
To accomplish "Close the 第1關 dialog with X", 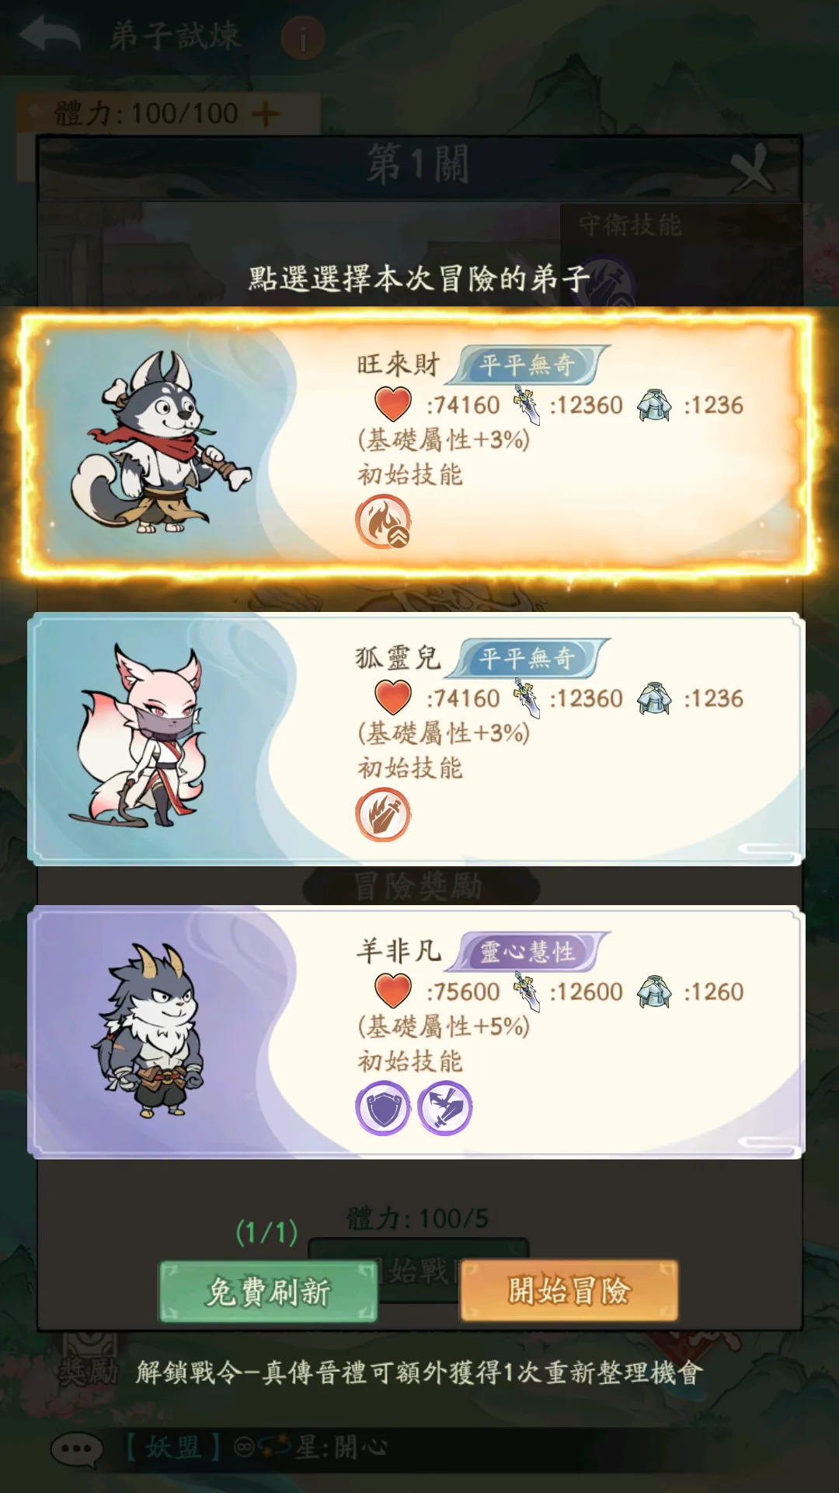I will pyautogui.click(x=751, y=167).
